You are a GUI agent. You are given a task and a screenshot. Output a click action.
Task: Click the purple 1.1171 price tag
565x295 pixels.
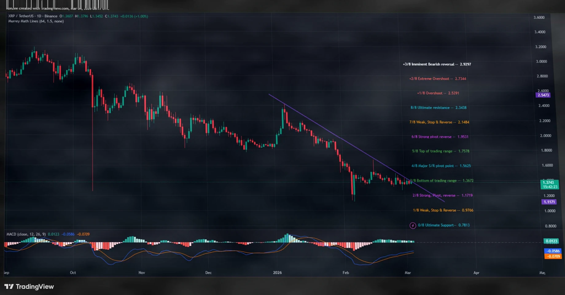pos(549,202)
